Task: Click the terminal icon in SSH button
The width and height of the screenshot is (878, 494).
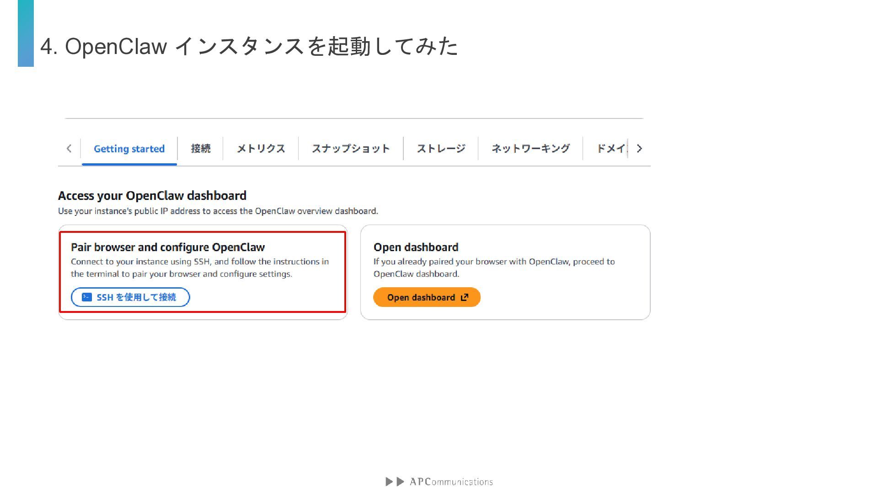Action: [87, 297]
